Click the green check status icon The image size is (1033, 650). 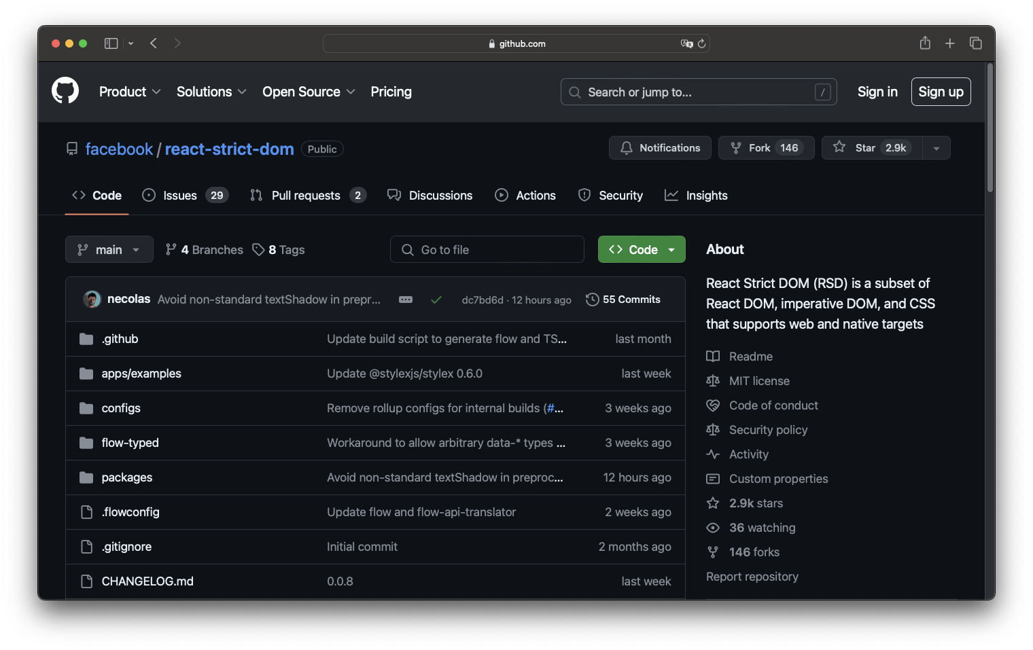point(436,300)
